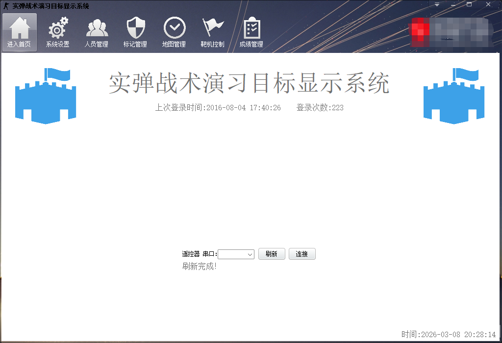The image size is (502, 343).
Task: Click the left blue castle logo
Action: point(46,96)
